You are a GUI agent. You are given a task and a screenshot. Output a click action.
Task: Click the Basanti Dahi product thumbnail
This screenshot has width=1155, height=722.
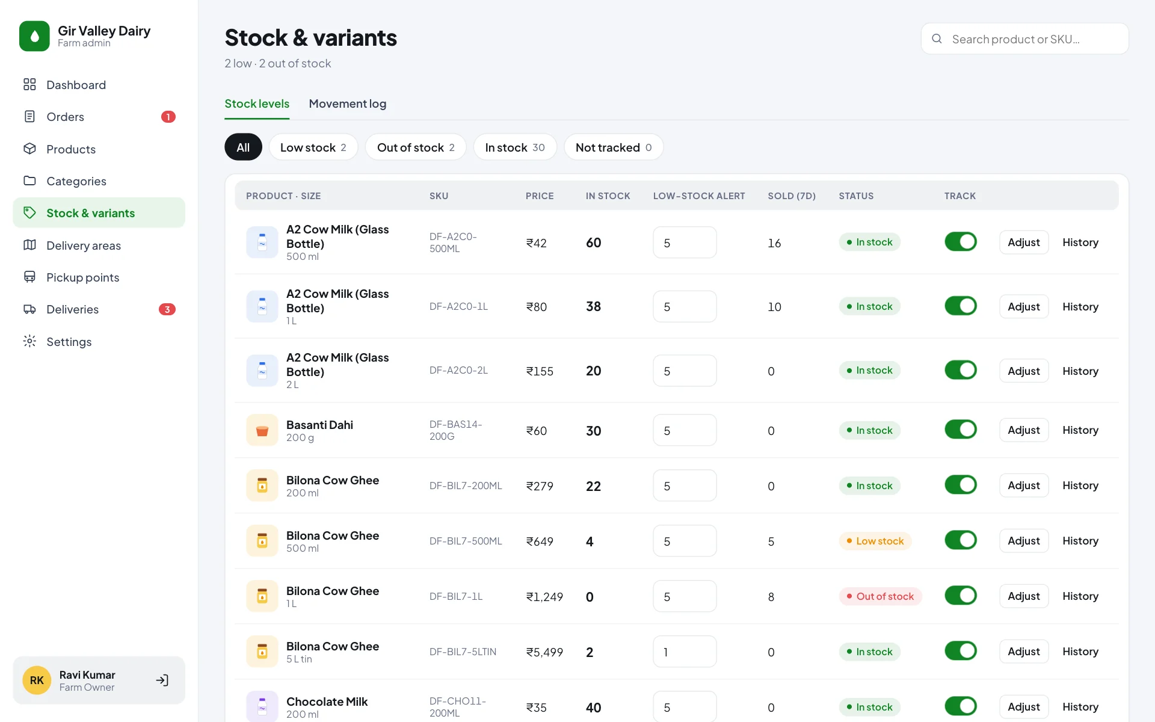(x=262, y=430)
